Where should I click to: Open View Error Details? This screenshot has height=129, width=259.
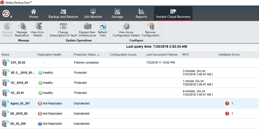[37, 30]
